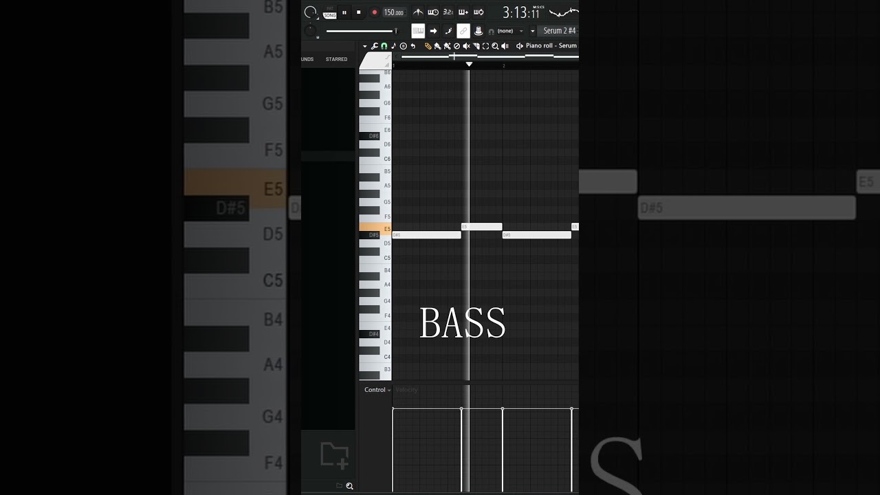This screenshot has width=880, height=495.
Task: Click the scroll-left arrow on horizontal scrollbar
Action: pyautogui.click(x=396, y=56)
